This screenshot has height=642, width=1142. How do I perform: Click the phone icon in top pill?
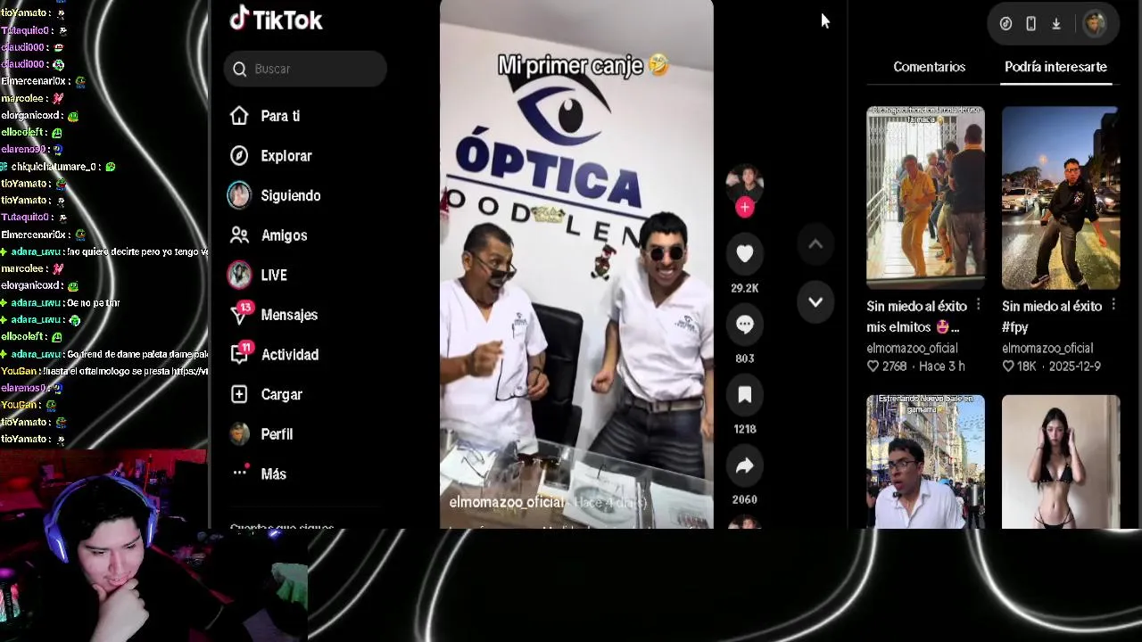[x=1030, y=24]
